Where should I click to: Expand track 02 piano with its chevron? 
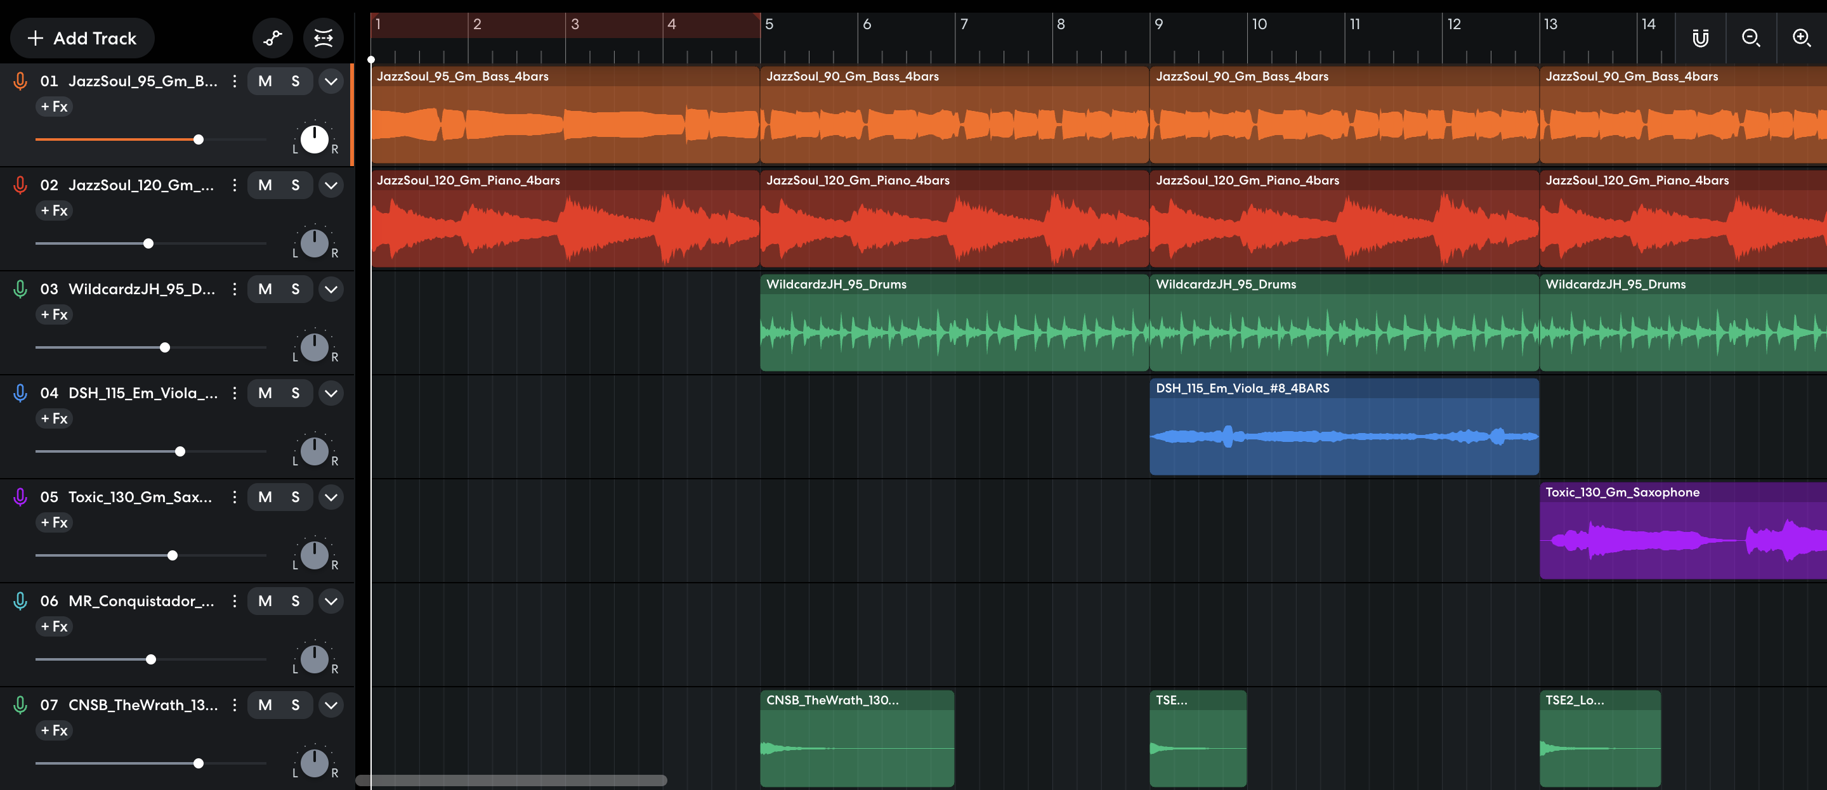[x=331, y=185]
